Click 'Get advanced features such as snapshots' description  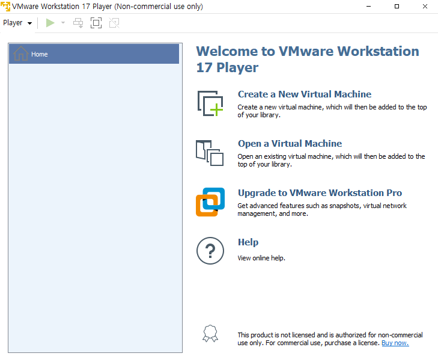(322, 210)
